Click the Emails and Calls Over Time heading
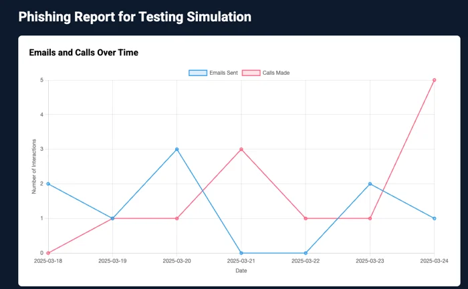 (x=84, y=53)
